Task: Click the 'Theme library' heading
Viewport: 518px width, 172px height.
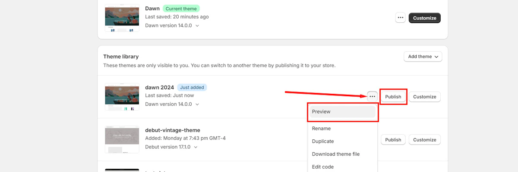Action: tap(121, 56)
